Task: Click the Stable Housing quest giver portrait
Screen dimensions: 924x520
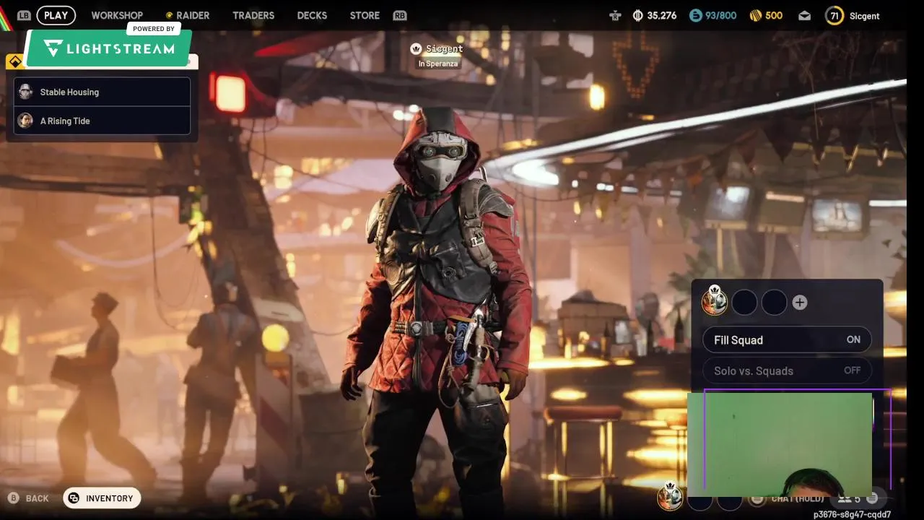Action: click(x=25, y=92)
